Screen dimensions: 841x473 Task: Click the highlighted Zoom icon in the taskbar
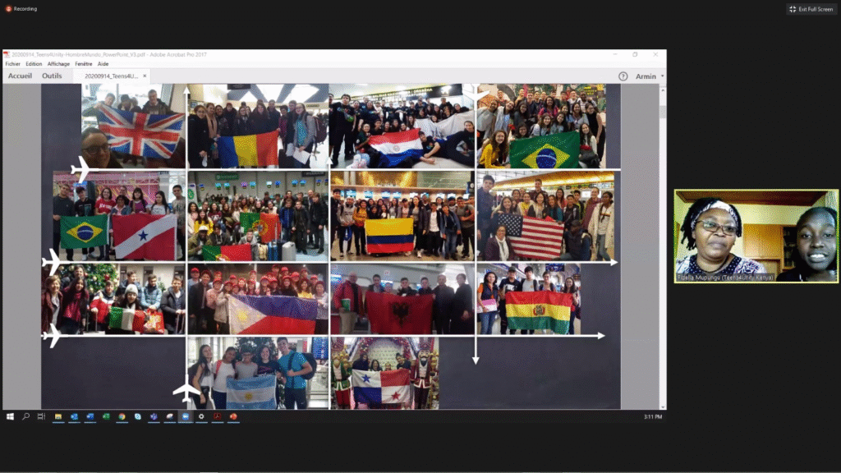click(x=185, y=418)
